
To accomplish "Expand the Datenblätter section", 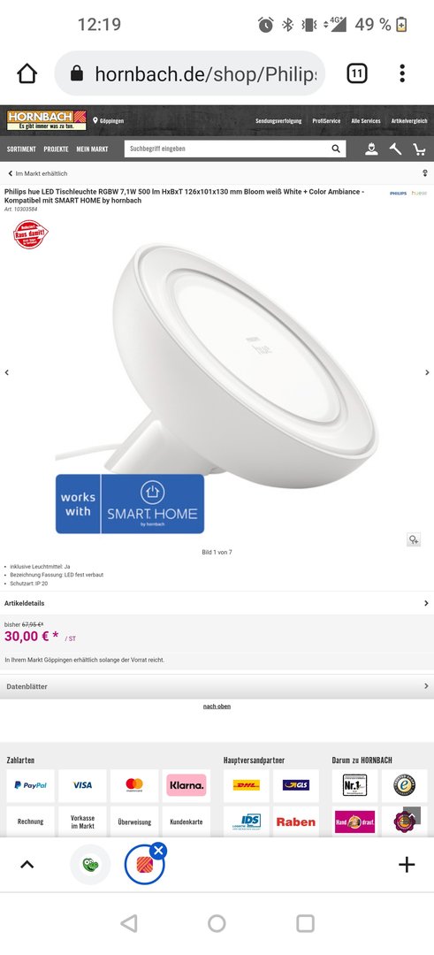I will [x=217, y=686].
